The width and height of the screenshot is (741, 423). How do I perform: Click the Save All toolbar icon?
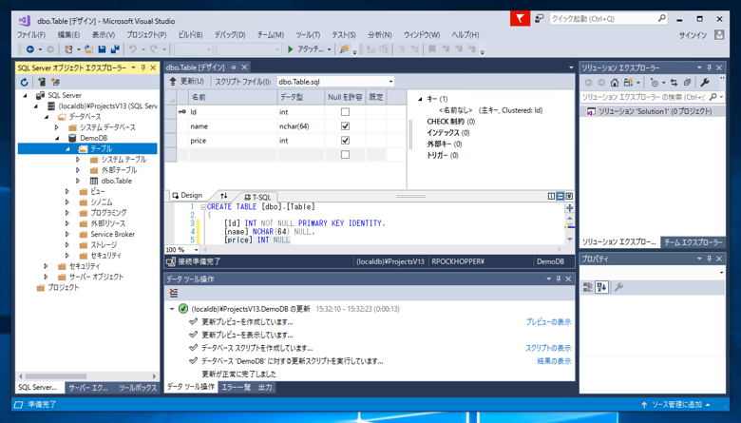(115, 49)
